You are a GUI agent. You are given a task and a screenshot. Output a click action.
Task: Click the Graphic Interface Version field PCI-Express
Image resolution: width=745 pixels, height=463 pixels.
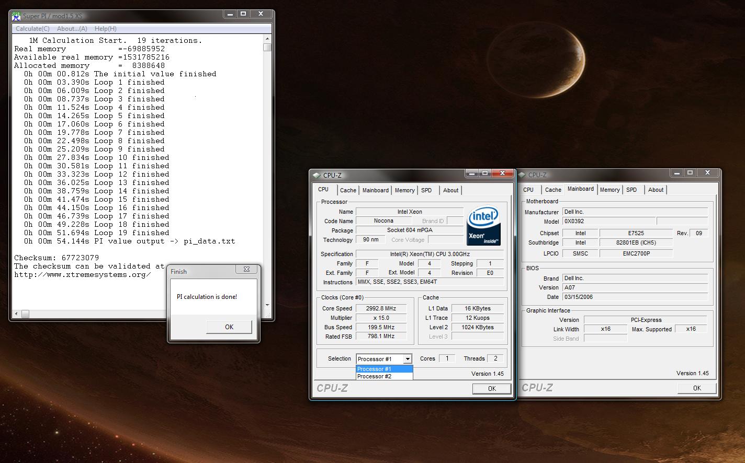coord(646,320)
